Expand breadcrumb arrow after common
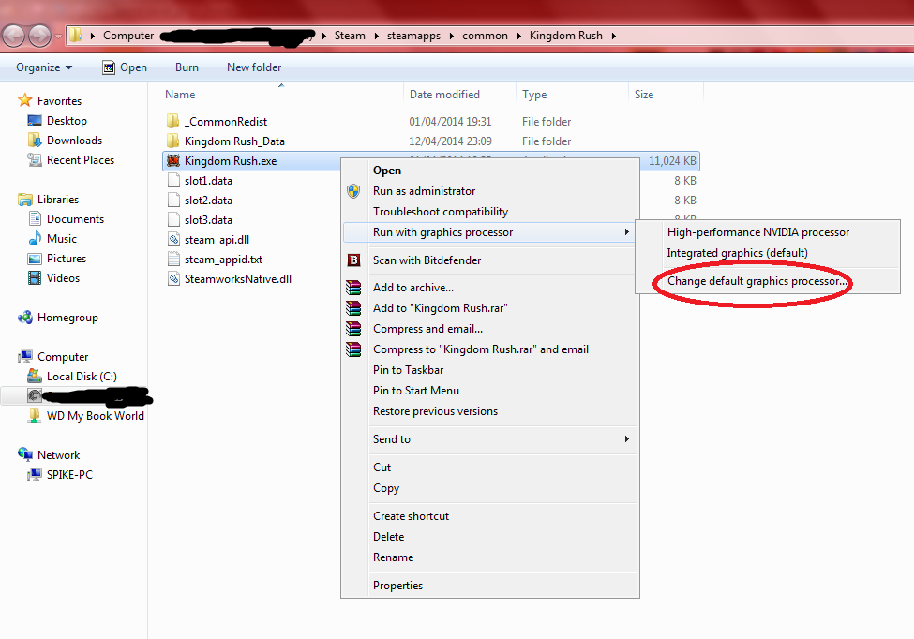 pos(518,37)
